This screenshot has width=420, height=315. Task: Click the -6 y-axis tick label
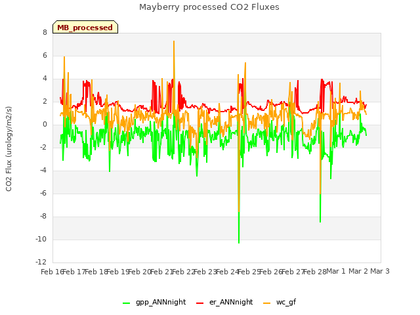43,193
